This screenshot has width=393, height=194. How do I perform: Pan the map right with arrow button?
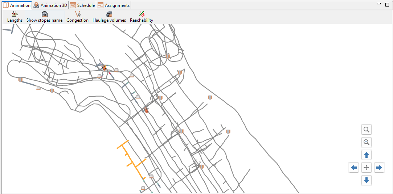tap(379, 168)
